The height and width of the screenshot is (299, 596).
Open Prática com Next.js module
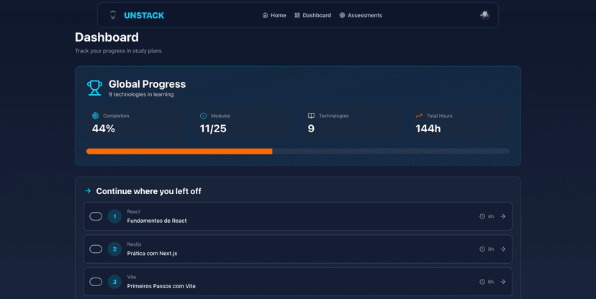297,249
